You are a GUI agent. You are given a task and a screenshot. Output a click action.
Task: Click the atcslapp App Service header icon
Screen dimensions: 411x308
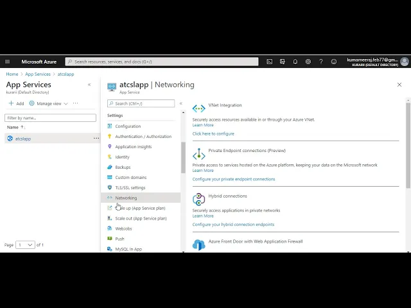[112, 87]
